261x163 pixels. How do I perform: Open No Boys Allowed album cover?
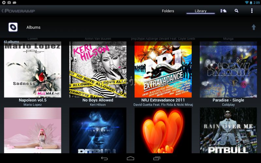coord(98,69)
